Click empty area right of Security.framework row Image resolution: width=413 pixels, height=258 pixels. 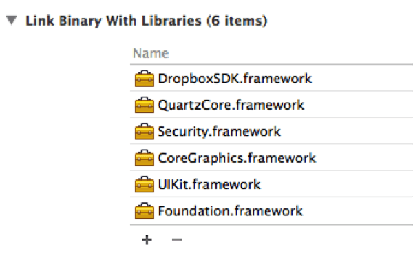point(347,131)
